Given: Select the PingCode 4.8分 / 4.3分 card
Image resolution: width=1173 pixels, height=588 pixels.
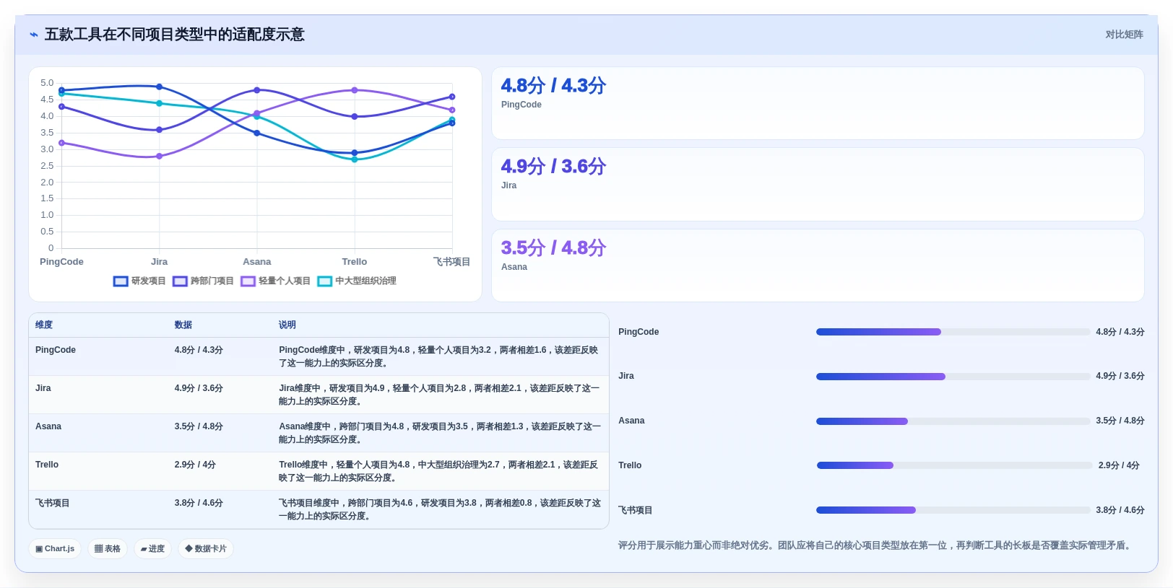Looking at the screenshot, I should tap(818, 103).
